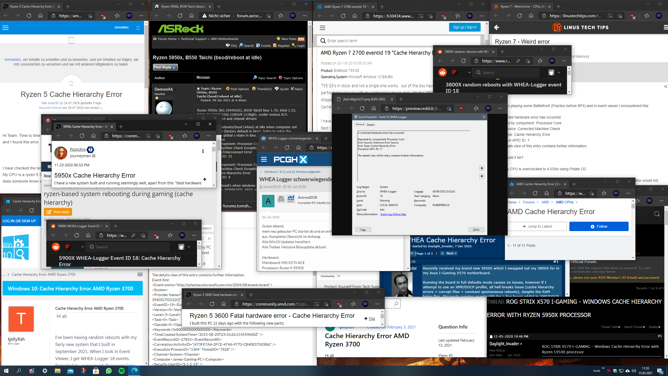This screenshot has height=376, width=668.
Task: Click Copy in Event Properties dialog
Action: coord(363,230)
